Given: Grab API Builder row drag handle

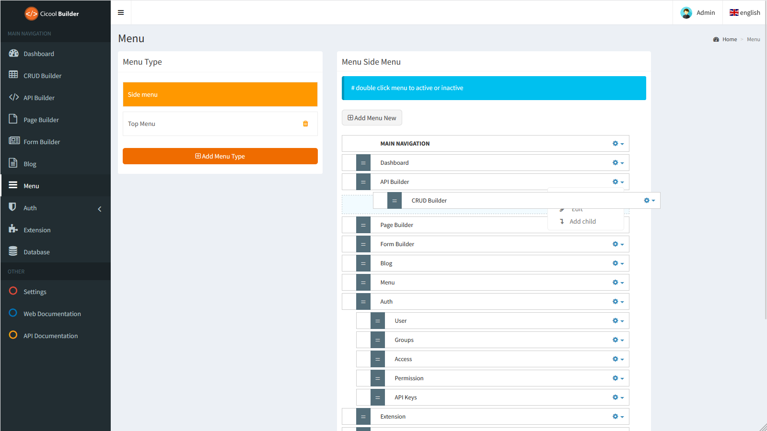Looking at the screenshot, I should click(363, 182).
